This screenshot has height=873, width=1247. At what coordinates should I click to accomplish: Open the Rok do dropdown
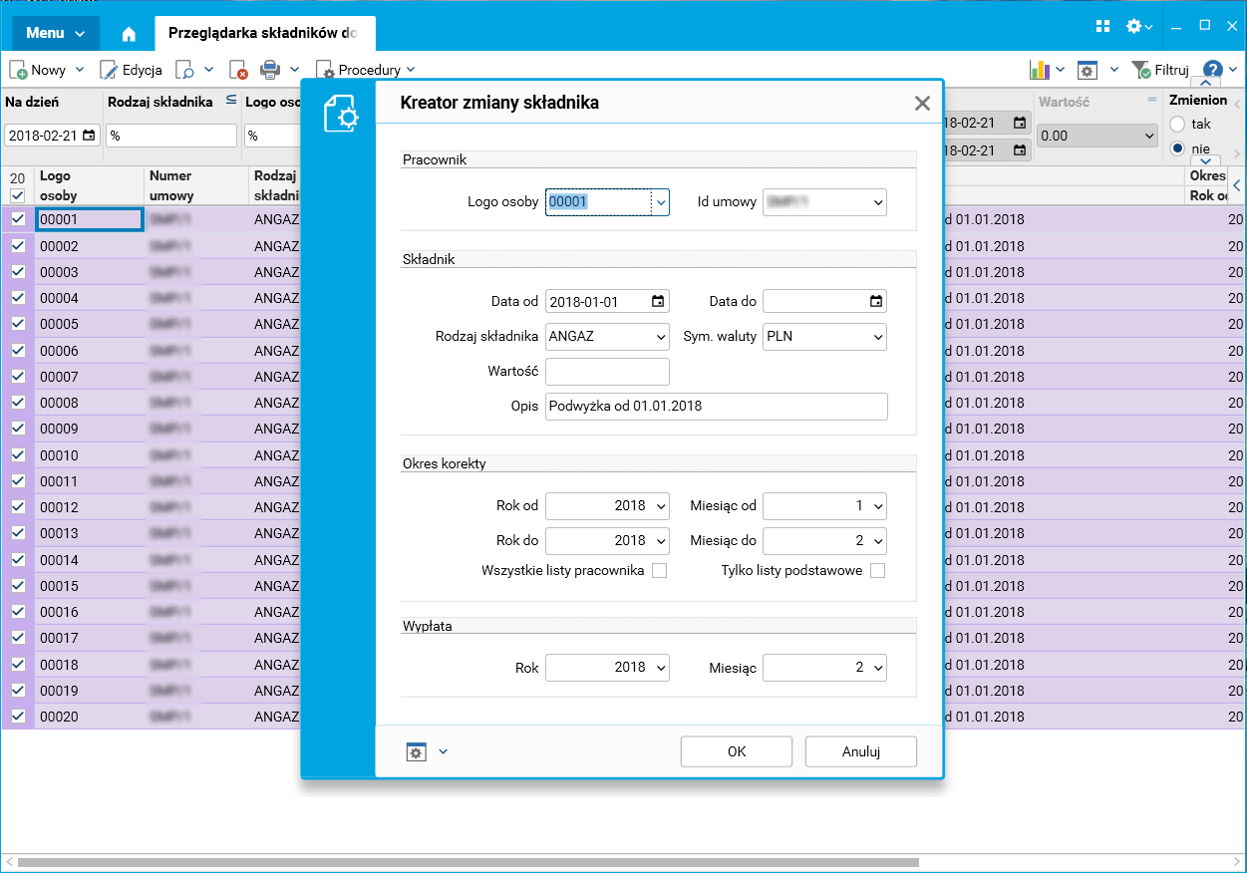click(x=660, y=541)
